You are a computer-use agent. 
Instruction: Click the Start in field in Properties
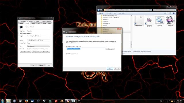click(x=39, y=40)
